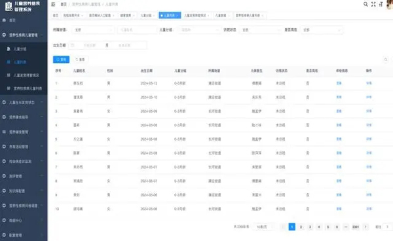Go to page 5 in pagination
Screen dimensions: 393x241
[328, 227]
